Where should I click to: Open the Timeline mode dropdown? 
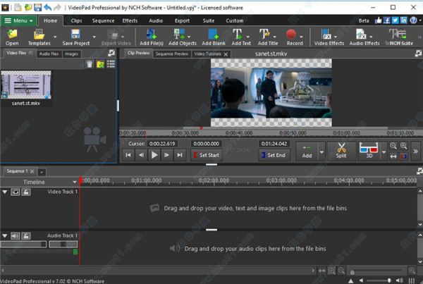[x=75, y=182]
